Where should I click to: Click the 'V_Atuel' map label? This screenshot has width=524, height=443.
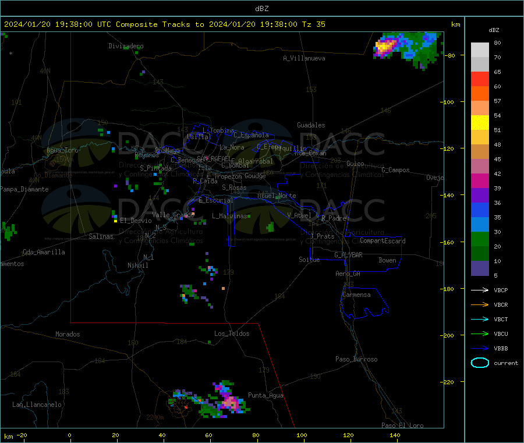tap(299, 215)
